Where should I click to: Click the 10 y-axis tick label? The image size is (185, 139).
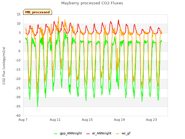coord(18,23)
